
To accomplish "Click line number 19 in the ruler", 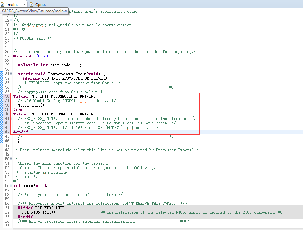I will tap(7, 20).
